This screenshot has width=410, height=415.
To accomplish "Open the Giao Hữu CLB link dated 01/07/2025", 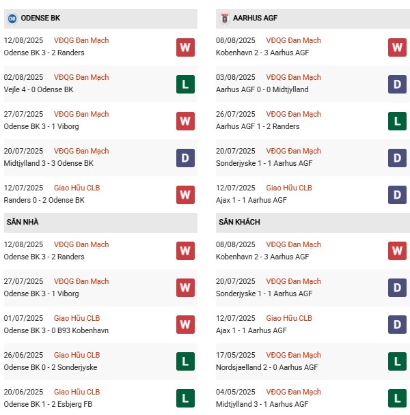I will pyautogui.click(x=77, y=318).
